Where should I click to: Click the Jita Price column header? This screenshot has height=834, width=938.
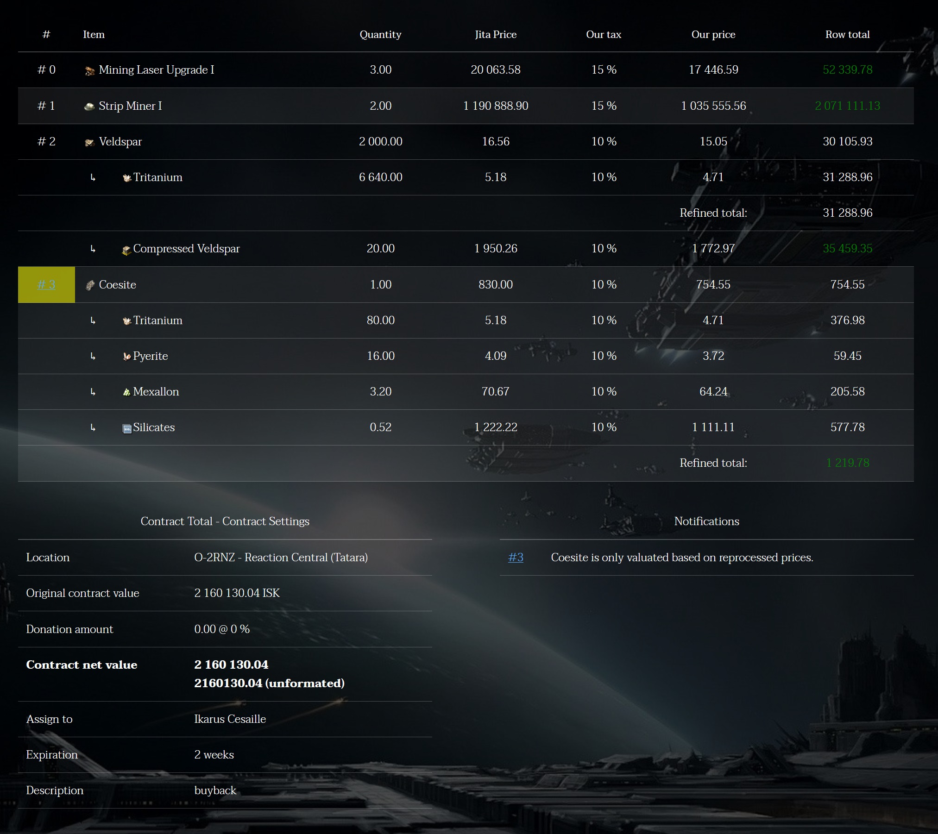[496, 34]
